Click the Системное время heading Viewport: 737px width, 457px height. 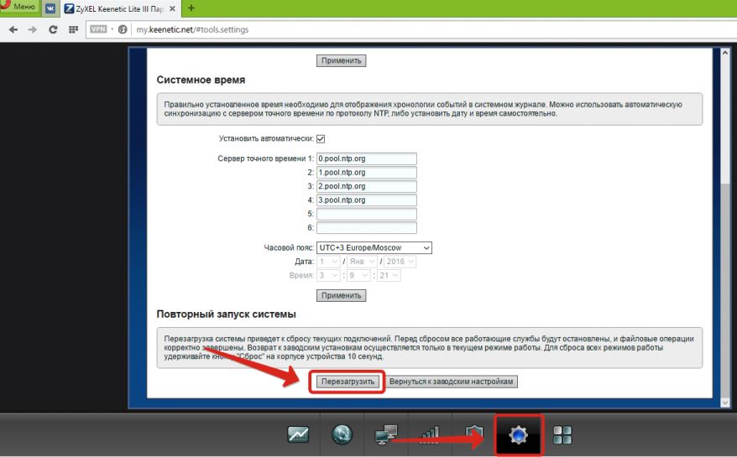pos(201,80)
